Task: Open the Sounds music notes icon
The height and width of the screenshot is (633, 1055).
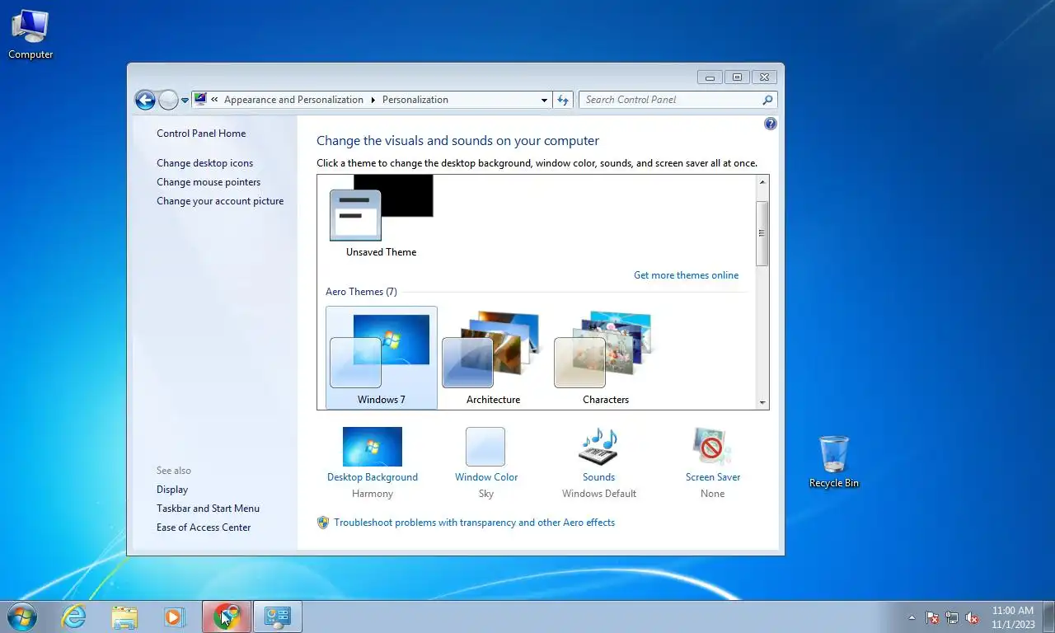Action: 598,447
